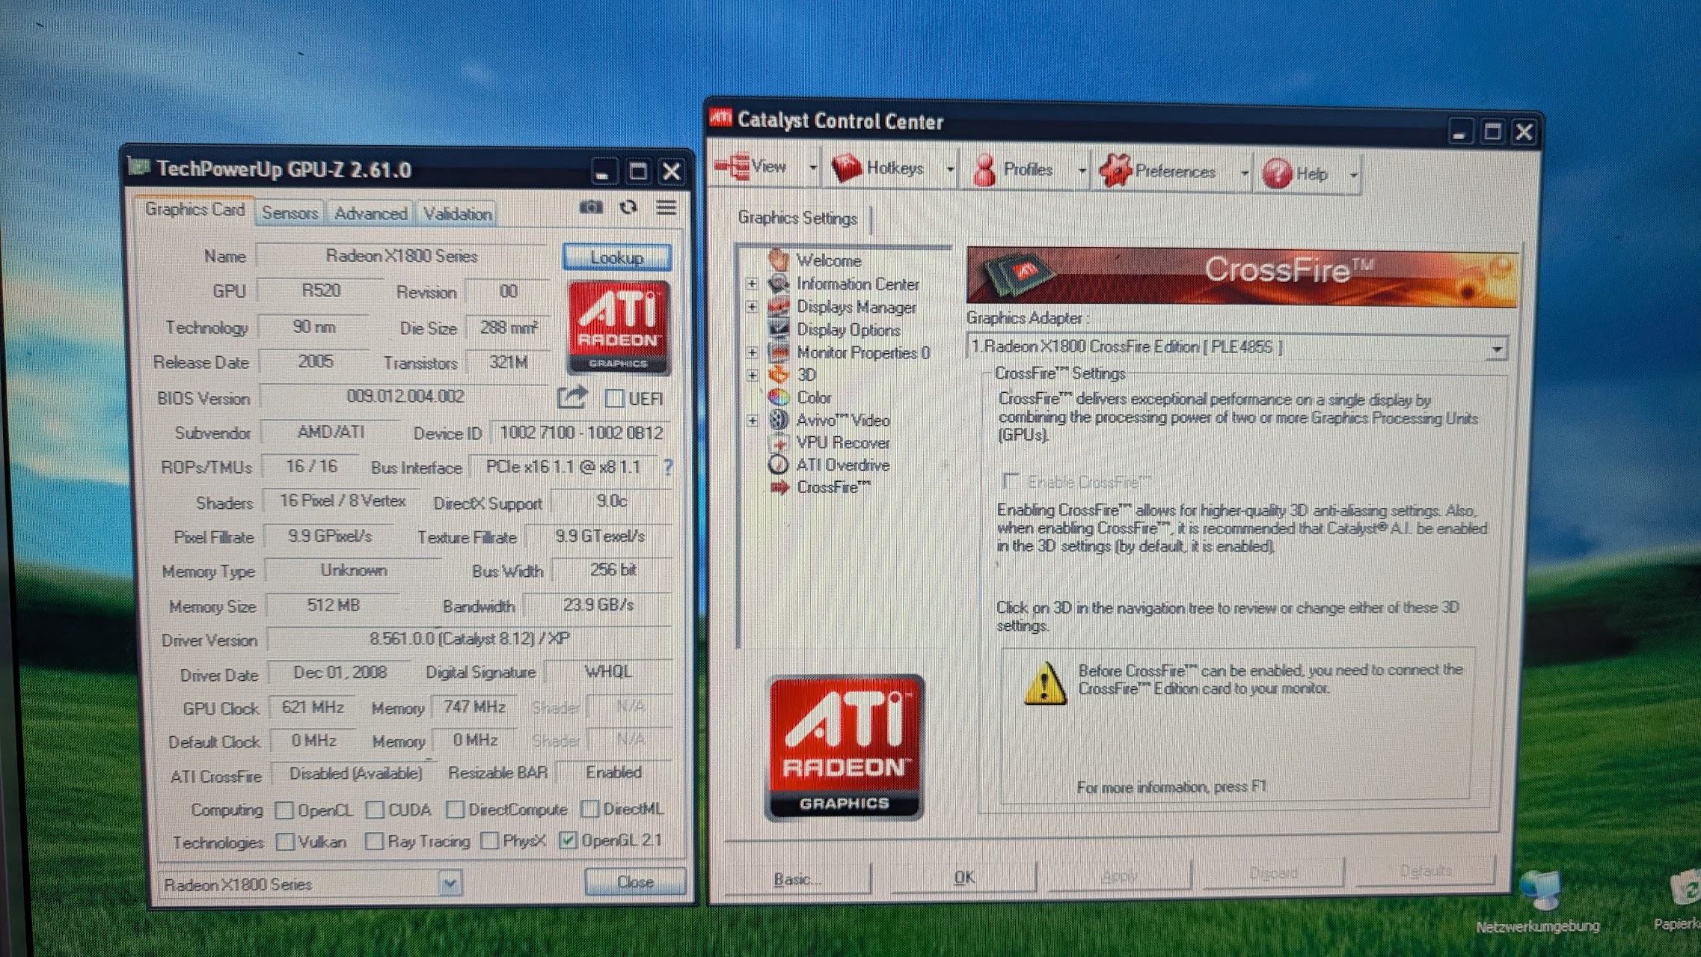
Task: Click the Basic... button
Action: click(x=796, y=878)
